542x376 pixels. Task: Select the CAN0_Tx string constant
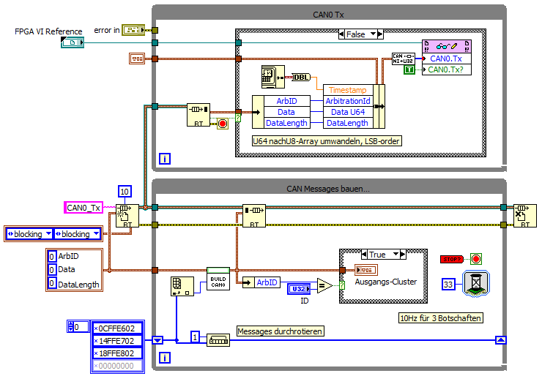click(83, 208)
